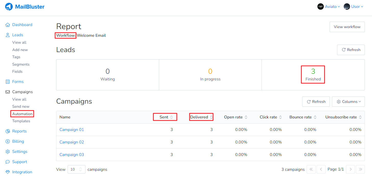Click the Dashboard home icon
The image size is (372, 182).
click(x=8, y=25)
